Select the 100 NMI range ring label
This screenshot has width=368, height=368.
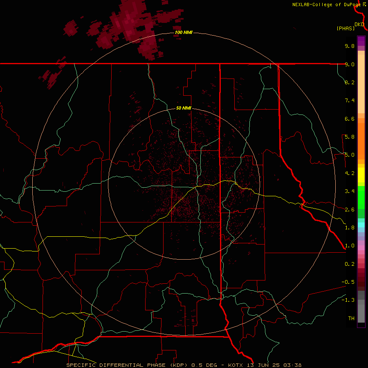tap(184, 32)
